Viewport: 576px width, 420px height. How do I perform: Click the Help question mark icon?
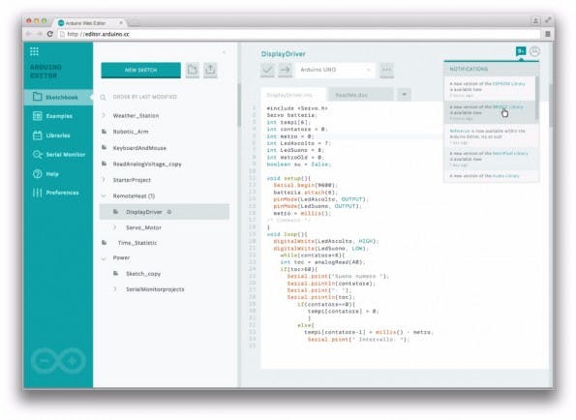pyautogui.click(x=37, y=173)
